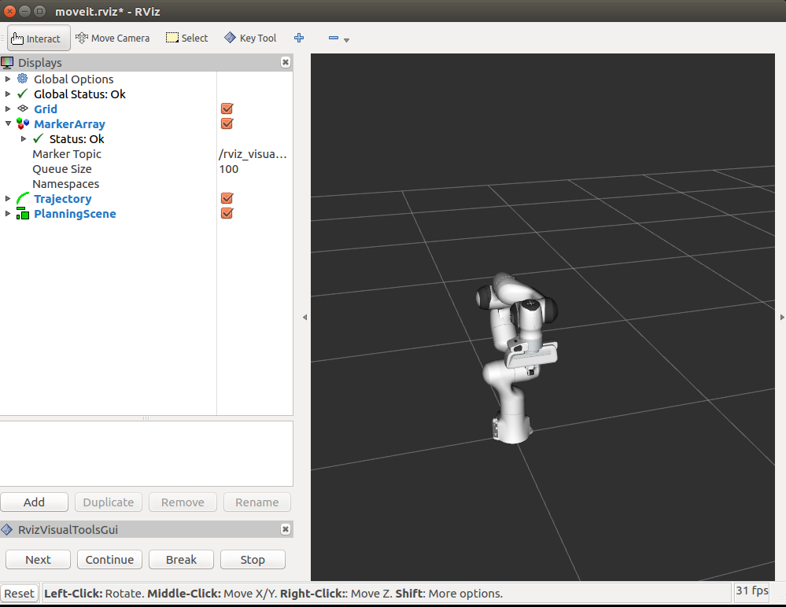786x607 pixels.
Task: Expand the PlanningScene tree entry
Action: tap(8, 213)
